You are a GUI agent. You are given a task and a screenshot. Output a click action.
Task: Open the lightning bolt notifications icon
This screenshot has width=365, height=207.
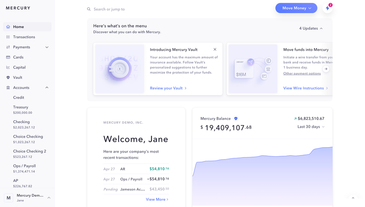(327, 8)
